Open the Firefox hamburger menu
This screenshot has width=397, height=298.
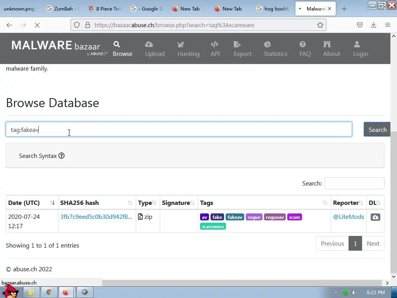coord(387,25)
